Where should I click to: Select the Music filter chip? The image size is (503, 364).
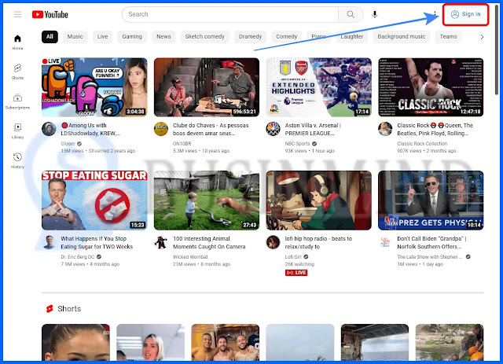click(x=75, y=37)
